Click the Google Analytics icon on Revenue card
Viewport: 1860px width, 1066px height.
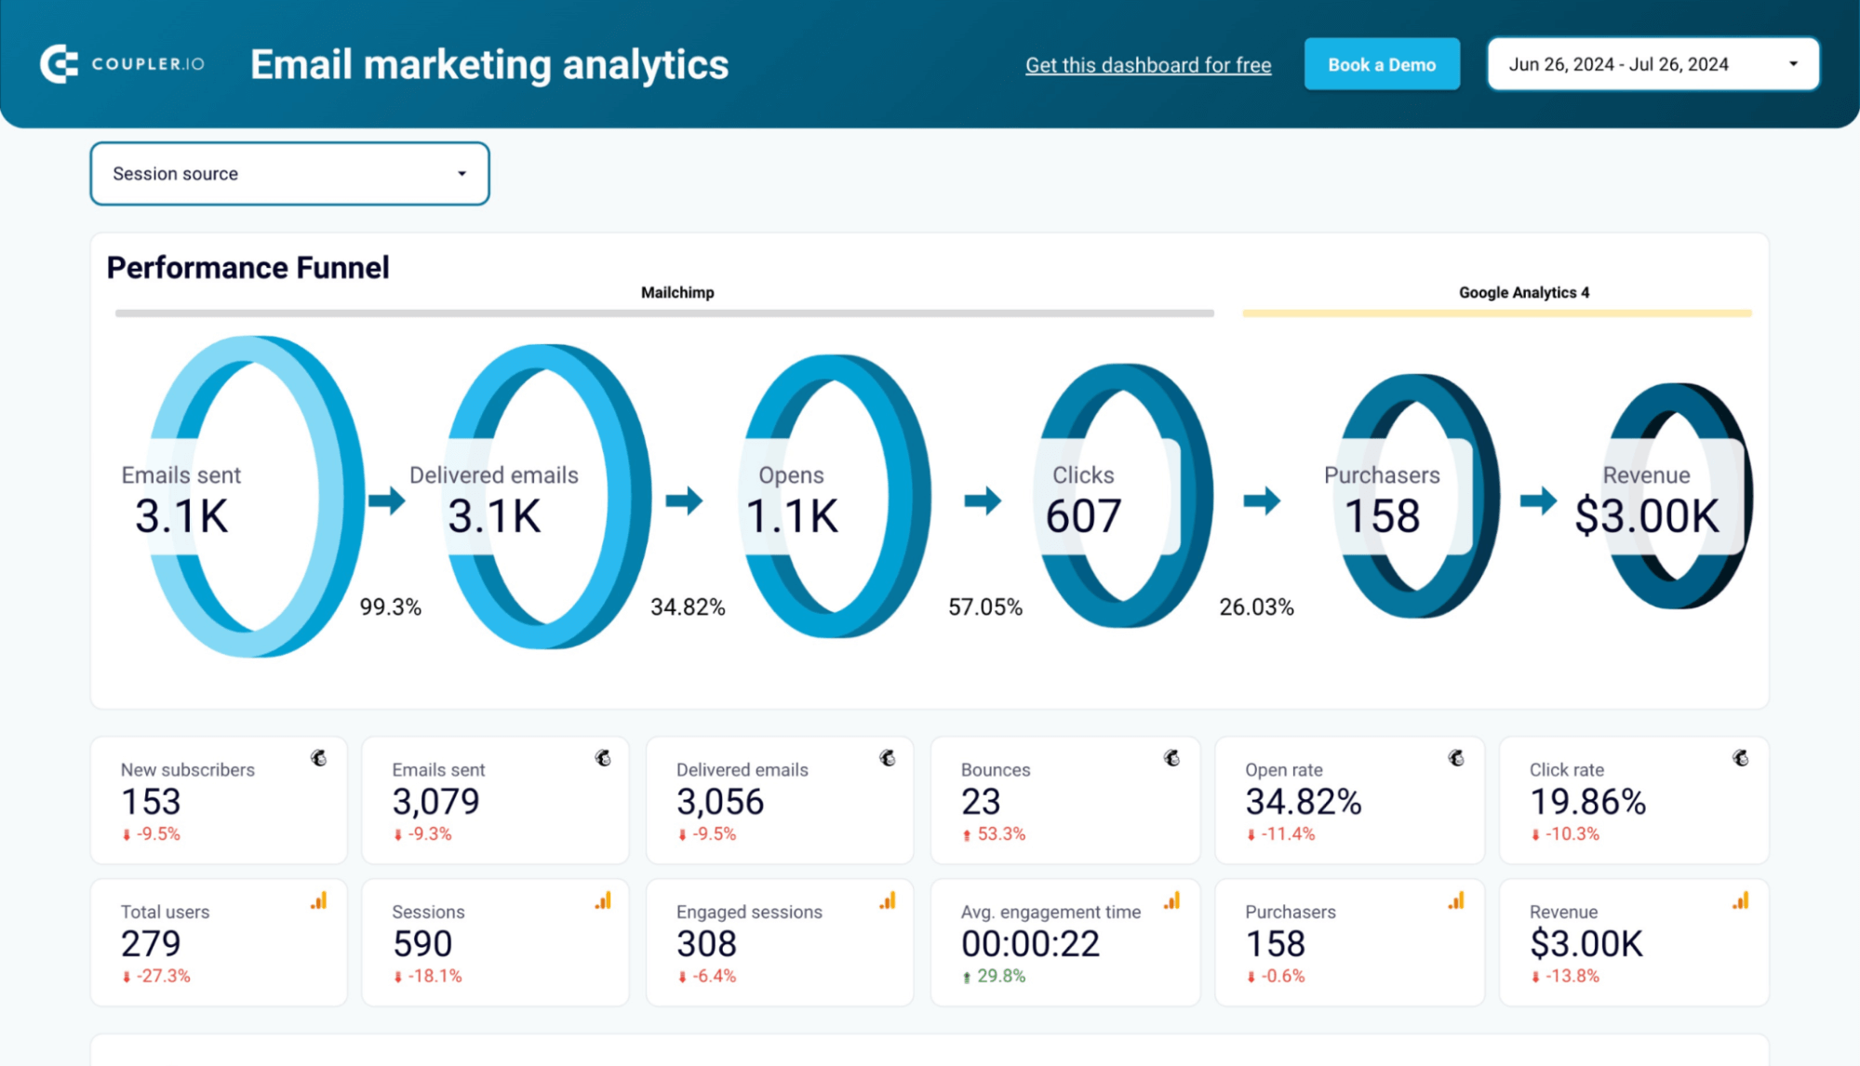pyautogui.click(x=1739, y=900)
